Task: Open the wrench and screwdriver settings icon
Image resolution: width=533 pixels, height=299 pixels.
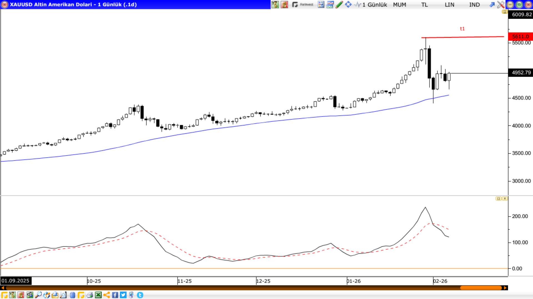Action: coord(501,4)
